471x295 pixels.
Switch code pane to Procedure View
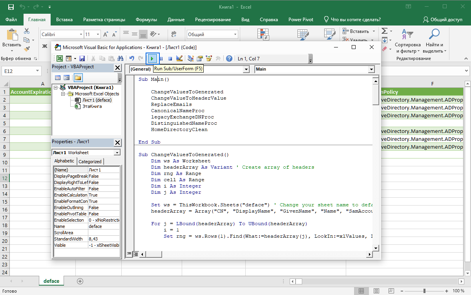[x=129, y=254]
